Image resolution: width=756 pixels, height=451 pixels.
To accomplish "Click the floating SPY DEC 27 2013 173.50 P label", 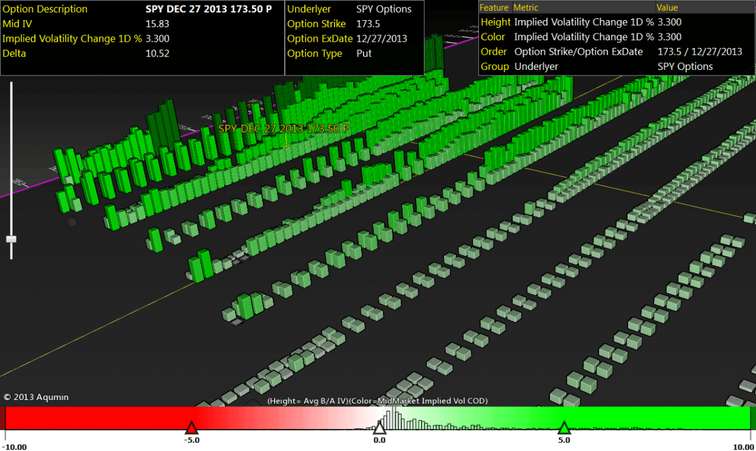I will (x=283, y=128).
